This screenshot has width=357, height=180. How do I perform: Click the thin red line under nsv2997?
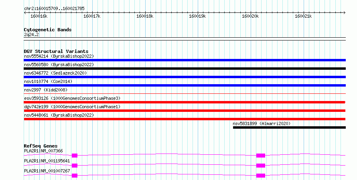pos(185,93)
